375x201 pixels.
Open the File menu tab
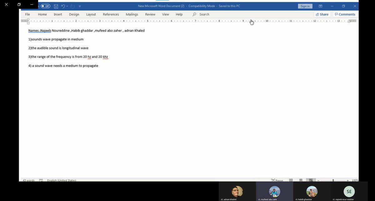[x=27, y=14]
